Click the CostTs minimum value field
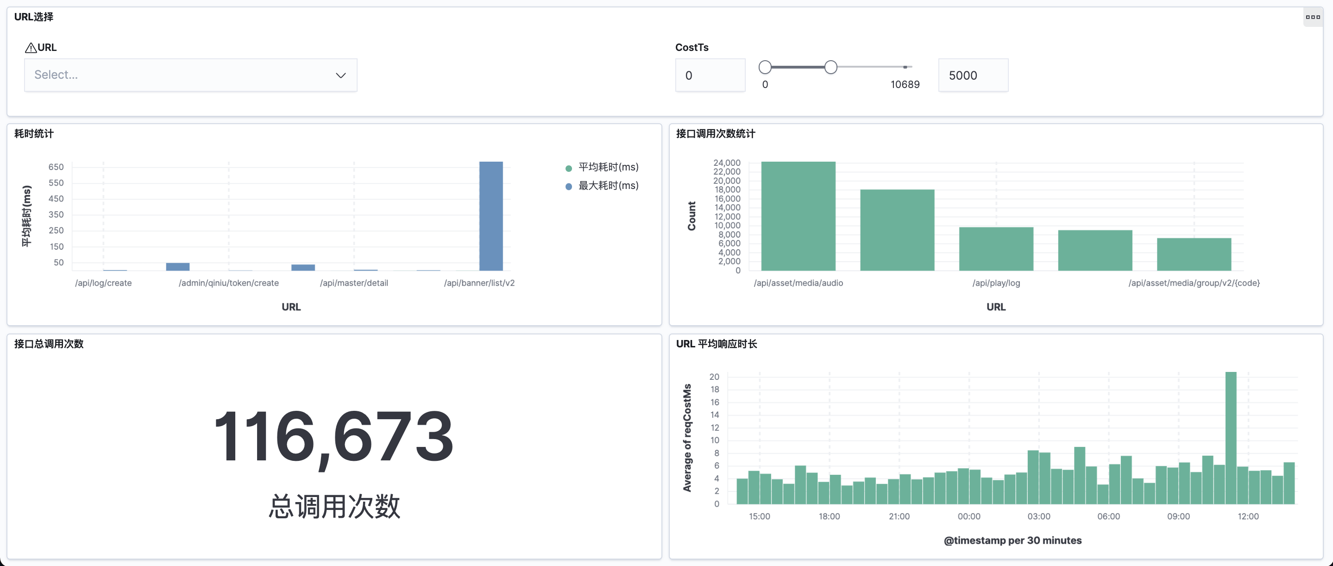Screen dimensions: 1333x566 click(x=710, y=75)
